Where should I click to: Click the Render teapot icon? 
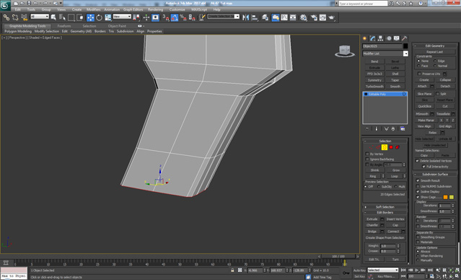coord(332,17)
